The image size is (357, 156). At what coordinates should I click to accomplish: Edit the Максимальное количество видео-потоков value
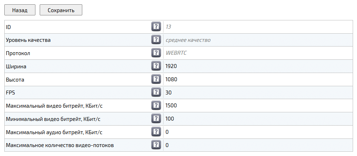258,145
